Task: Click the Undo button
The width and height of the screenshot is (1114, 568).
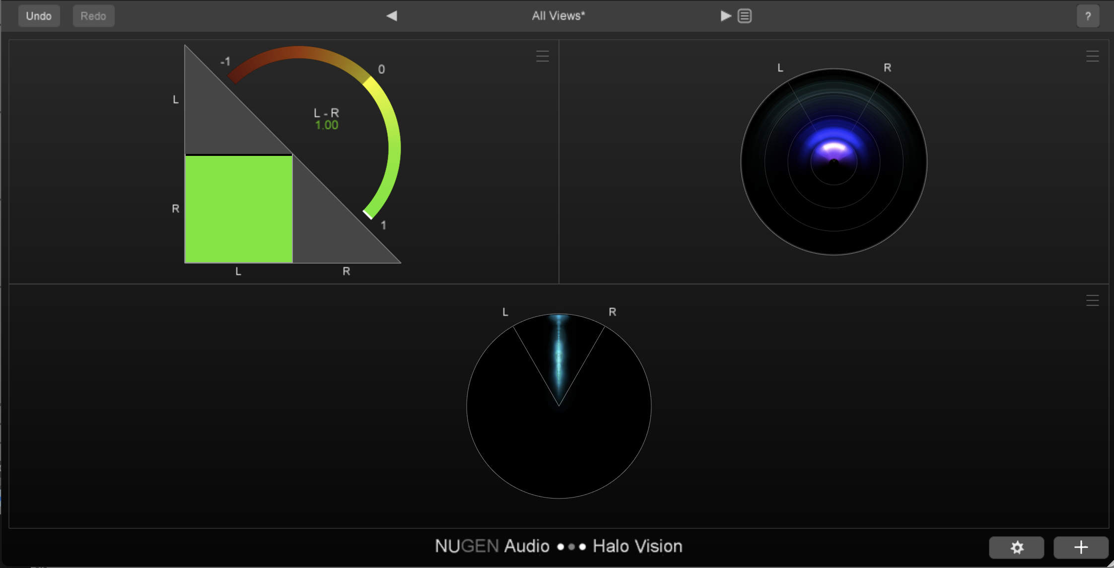Action: point(39,16)
